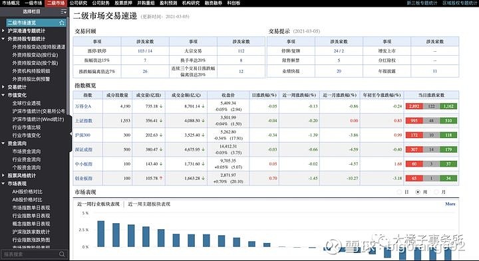
Task: Open 股票质押 top menu tab
Action: point(124,3)
